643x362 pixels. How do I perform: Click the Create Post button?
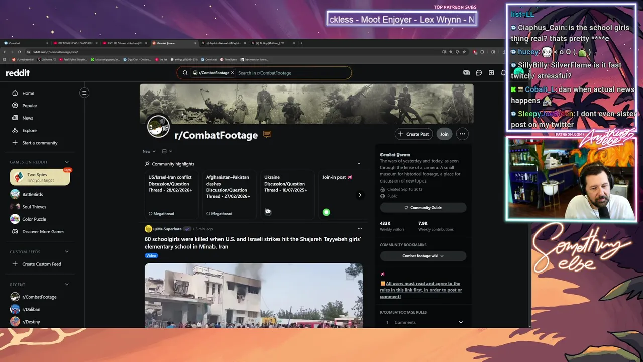(x=414, y=134)
